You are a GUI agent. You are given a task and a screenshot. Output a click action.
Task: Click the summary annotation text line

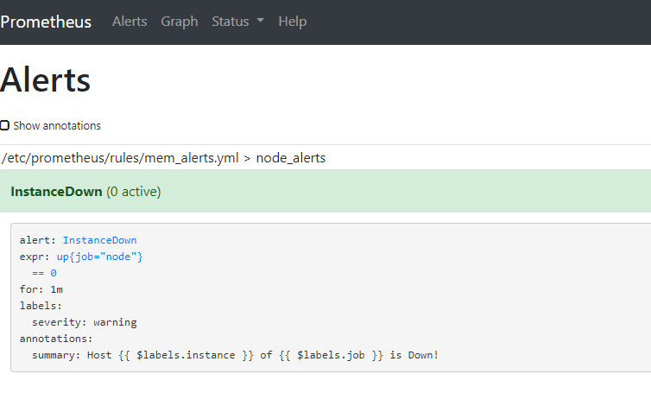click(235, 355)
